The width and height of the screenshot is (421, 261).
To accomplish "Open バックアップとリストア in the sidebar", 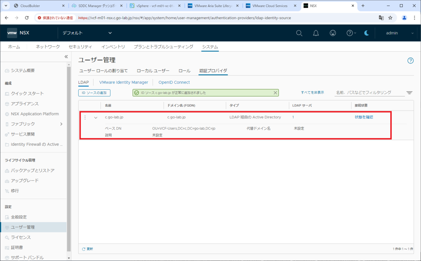I will (33, 170).
